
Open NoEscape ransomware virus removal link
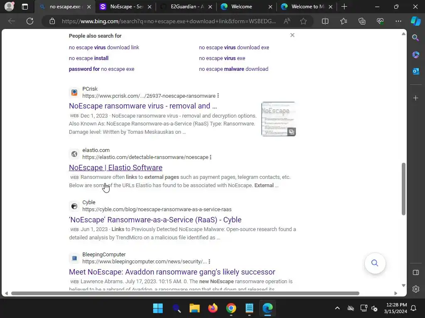[143, 106]
